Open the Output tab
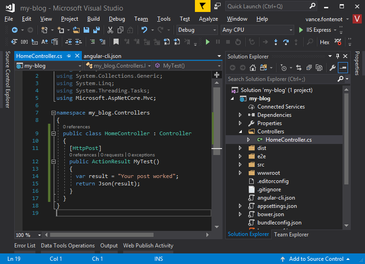 coord(109,246)
